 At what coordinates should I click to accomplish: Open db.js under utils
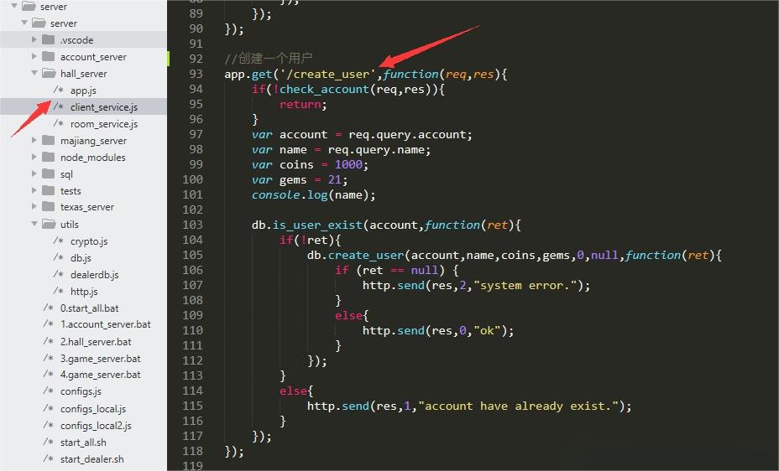pyautogui.click(x=81, y=258)
